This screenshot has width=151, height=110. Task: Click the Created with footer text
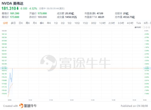(x=11, y=106)
